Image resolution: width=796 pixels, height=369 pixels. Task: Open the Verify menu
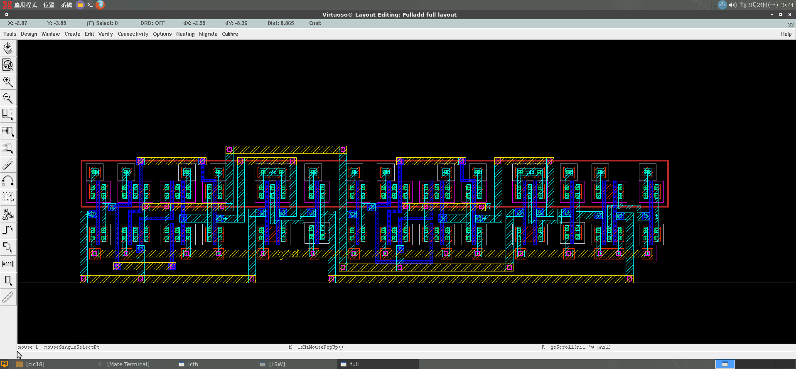point(106,34)
